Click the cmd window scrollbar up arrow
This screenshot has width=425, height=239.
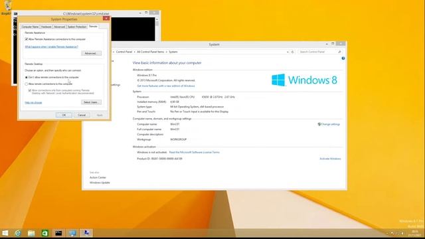pos(157,19)
